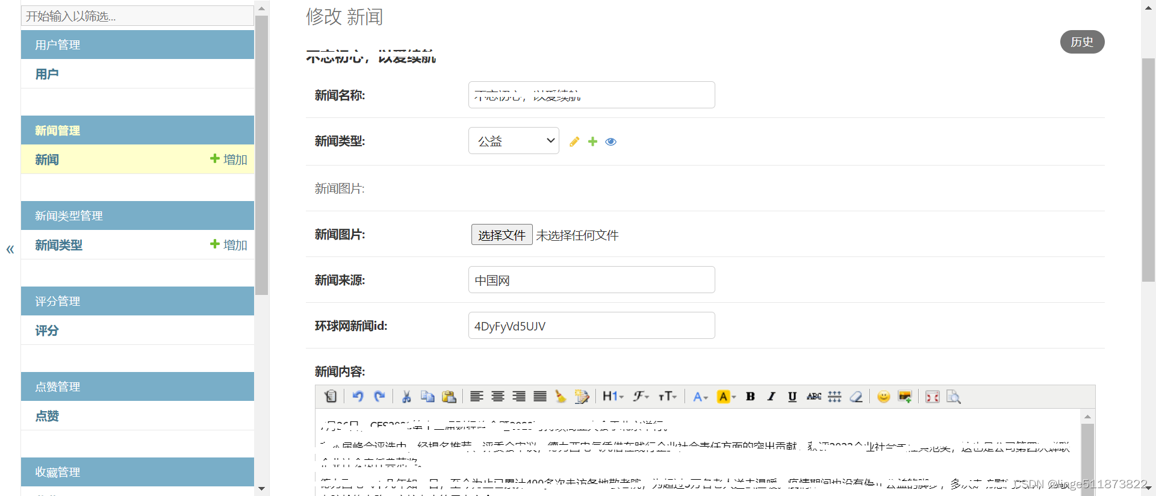1156x496 pixels.
Task: Open the text color picker
Action: [700, 397]
